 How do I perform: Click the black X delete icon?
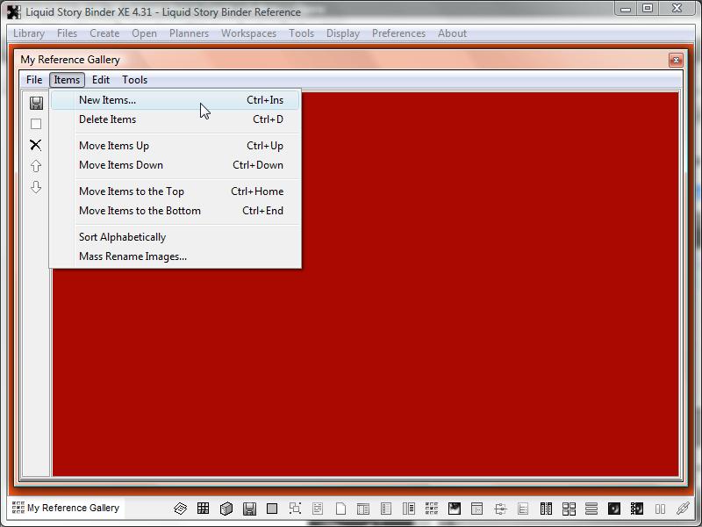click(36, 145)
